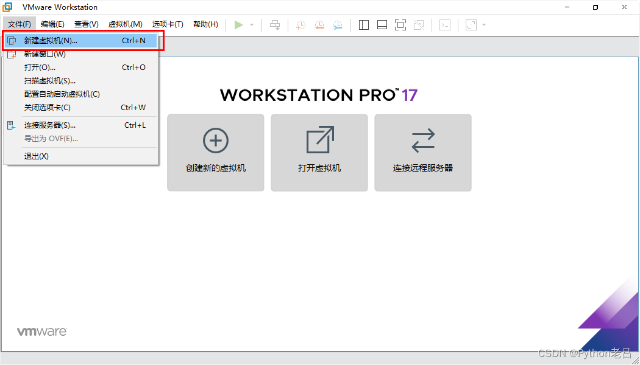Image resolution: width=640 pixels, height=365 pixels.
Task: Click the plus icon for creating a new virtual machine
Action: (216, 141)
